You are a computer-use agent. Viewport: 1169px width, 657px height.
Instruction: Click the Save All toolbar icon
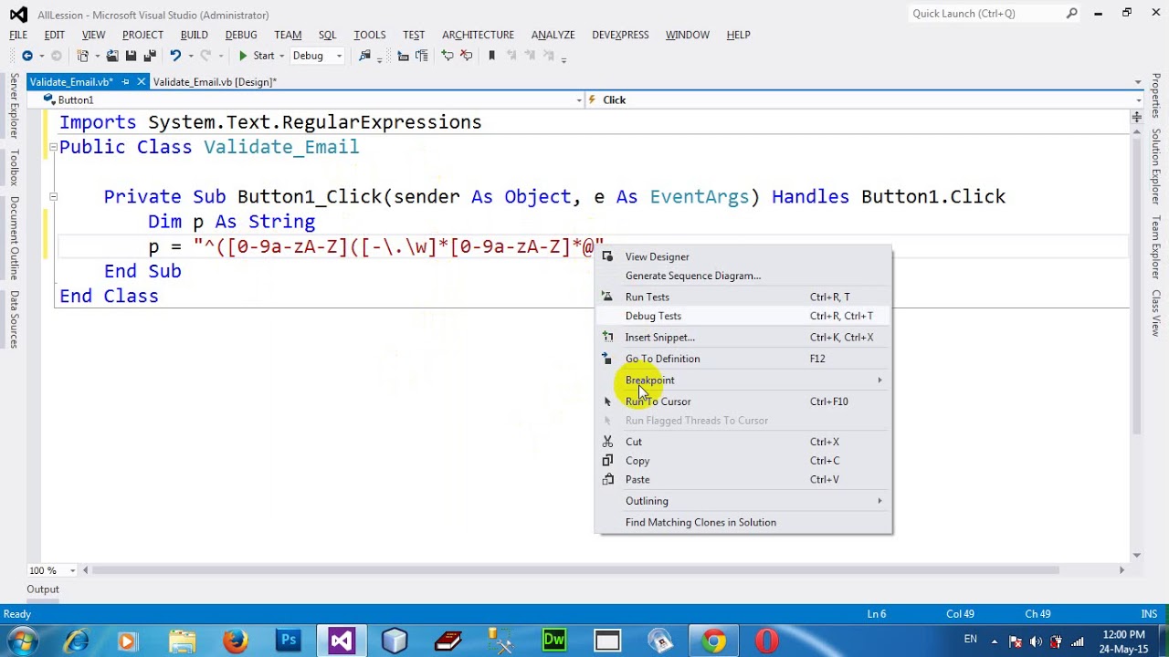(150, 56)
